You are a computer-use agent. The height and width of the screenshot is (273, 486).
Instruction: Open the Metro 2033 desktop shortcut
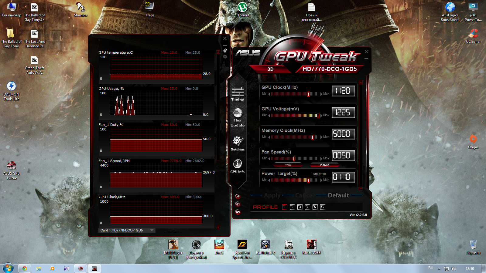point(311,247)
